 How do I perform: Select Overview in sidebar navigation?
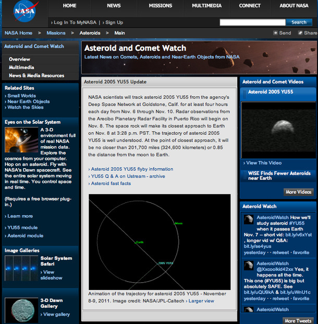(19, 59)
